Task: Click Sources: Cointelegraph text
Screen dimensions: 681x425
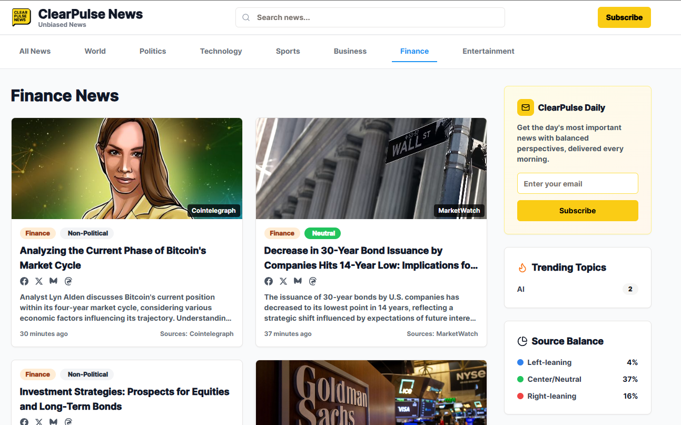Action: click(x=197, y=334)
